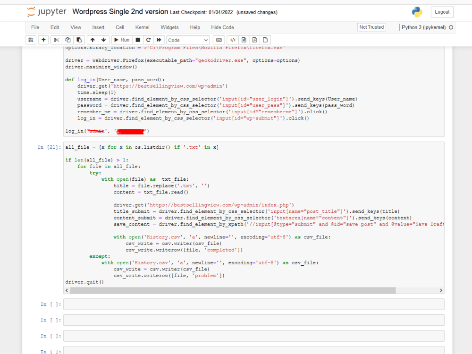Click the 'all_file = [x for x' line
Viewport: 472px width, 354px height.
pos(142,147)
